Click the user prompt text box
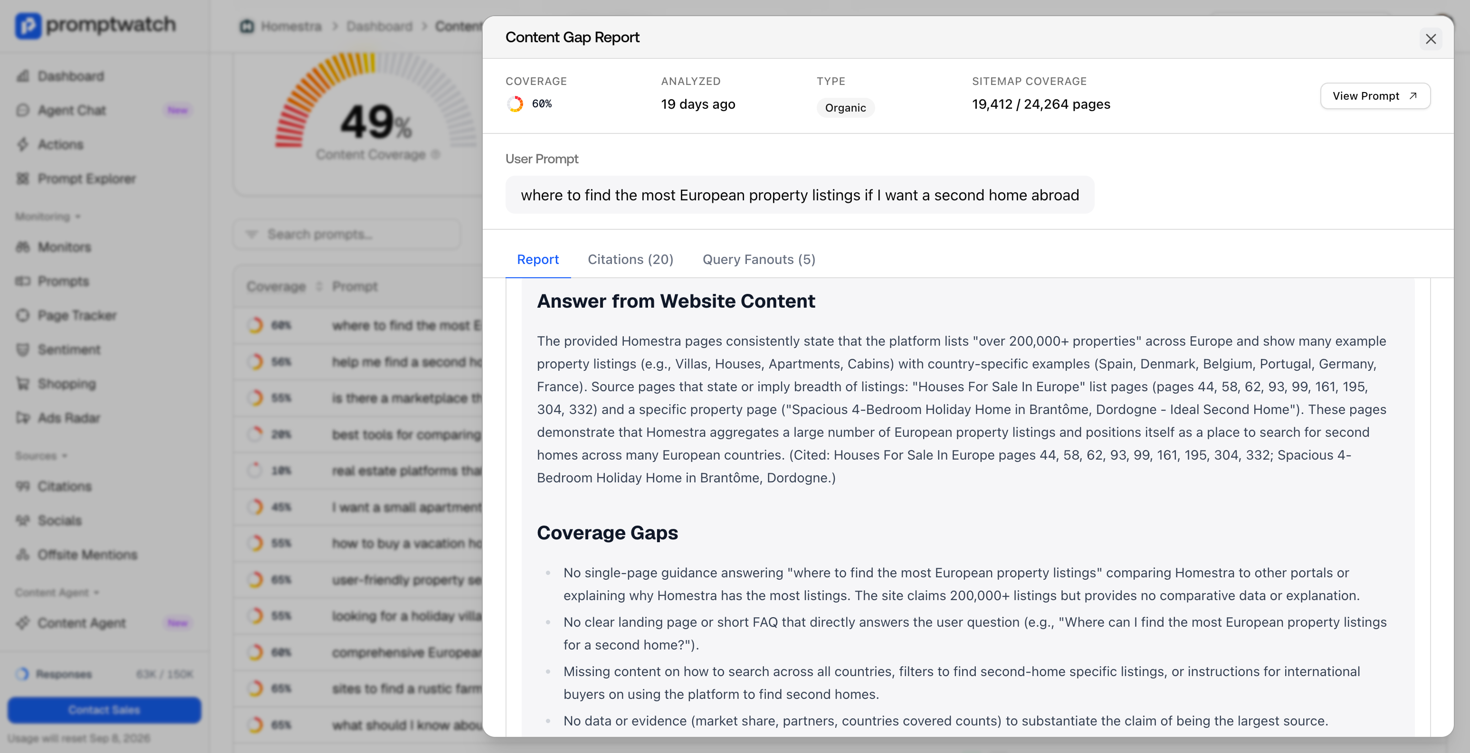Image resolution: width=1470 pixels, height=753 pixels. (x=800, y=195)
